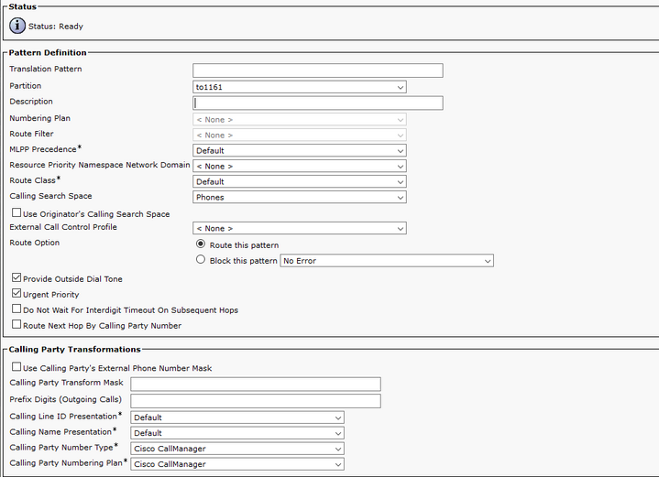The image size is (659, 477).
Task: Expand the External Call Control Profile dropdown
Action: tap(300, 228)
